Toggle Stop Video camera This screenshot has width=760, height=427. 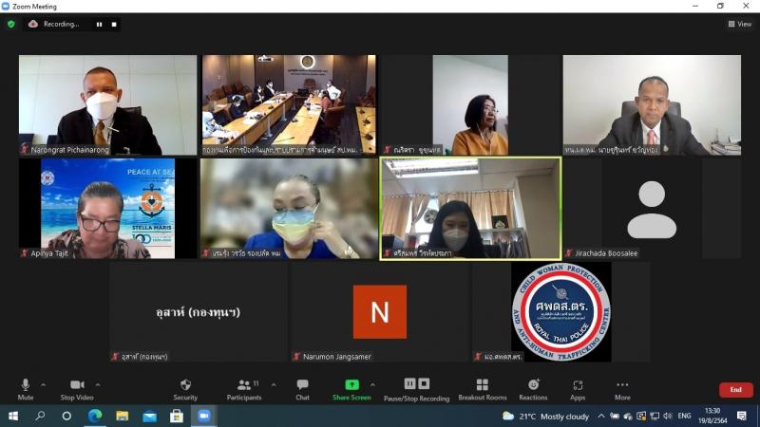[77, 390]
